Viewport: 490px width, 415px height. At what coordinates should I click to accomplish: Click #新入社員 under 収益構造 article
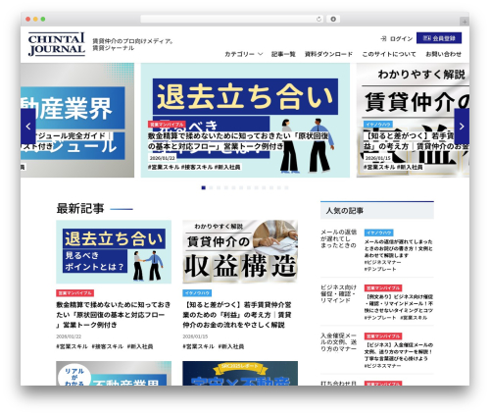click(231, 346)
